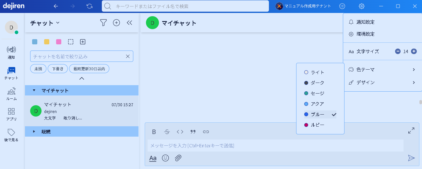
Task: Attach a file with paperclip icon
Action: tap(178, 158)
